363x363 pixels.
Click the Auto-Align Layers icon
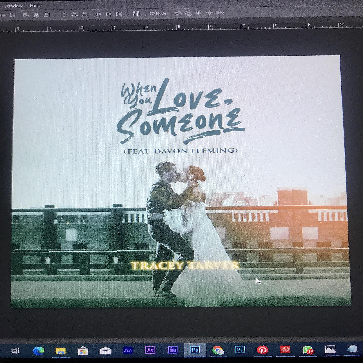(136, 14)
